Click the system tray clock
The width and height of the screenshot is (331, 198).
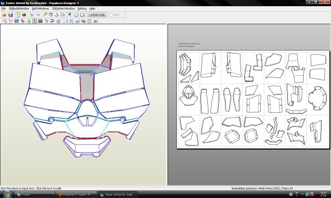(x=323, y=194)
